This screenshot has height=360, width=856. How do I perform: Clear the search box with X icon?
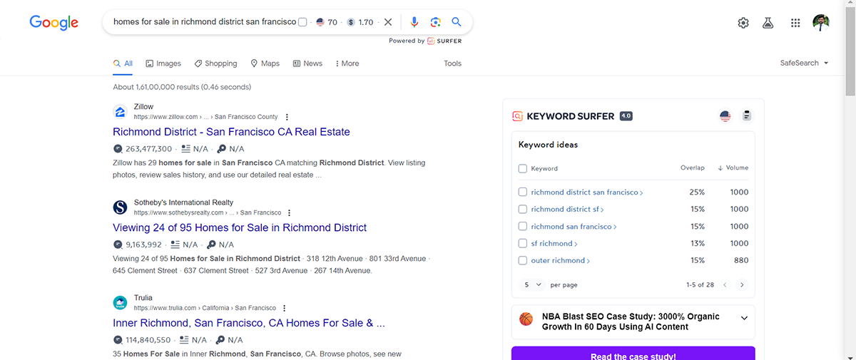coord(388,22)
